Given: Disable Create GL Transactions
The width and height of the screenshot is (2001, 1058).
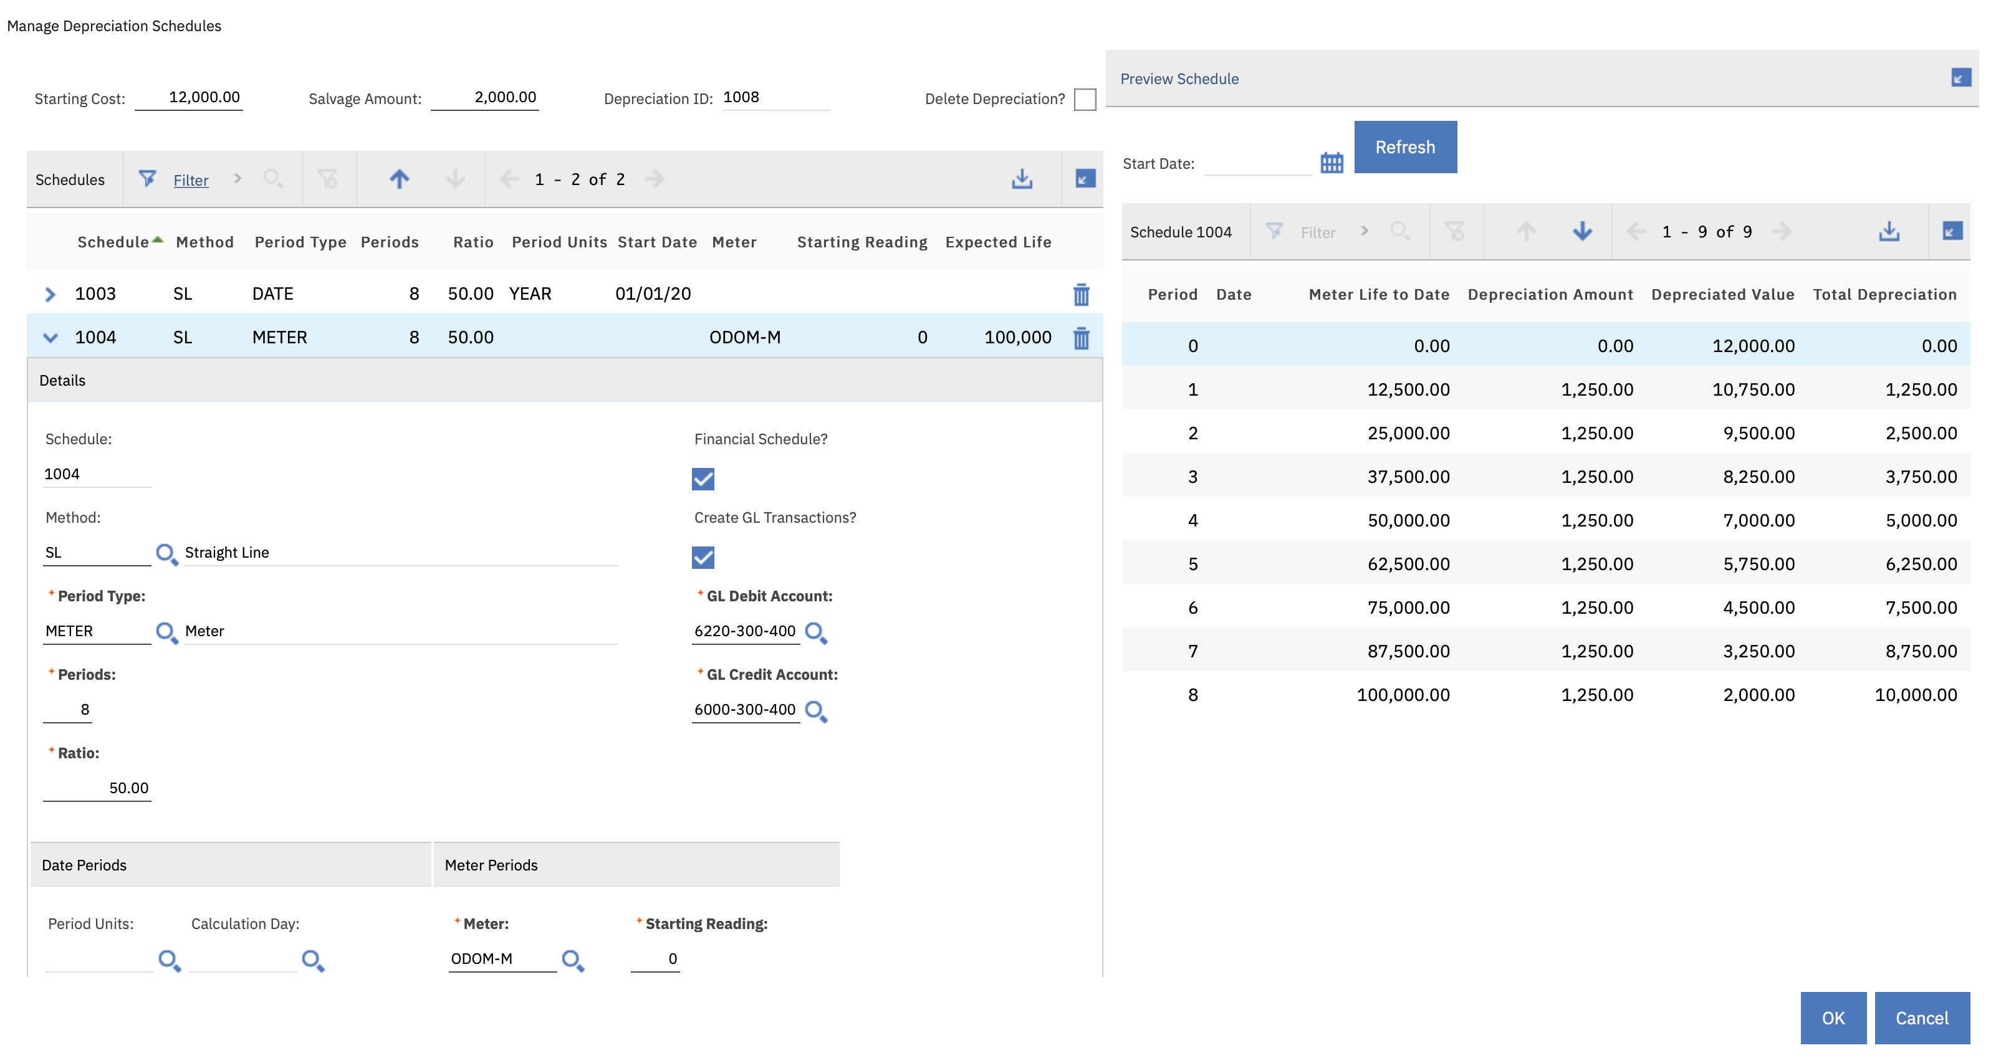Looking at the screenshot, I should click(702, 557).
